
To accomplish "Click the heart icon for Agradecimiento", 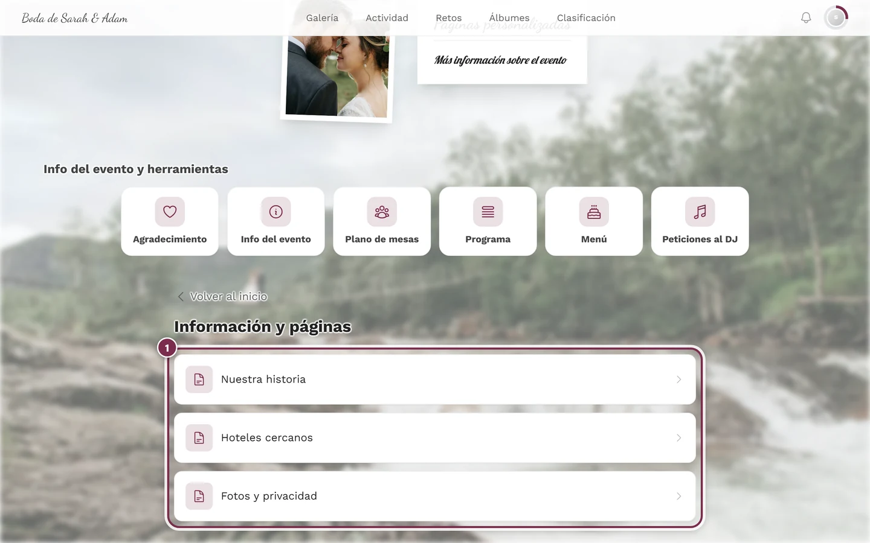I will [x=170, y=212].
